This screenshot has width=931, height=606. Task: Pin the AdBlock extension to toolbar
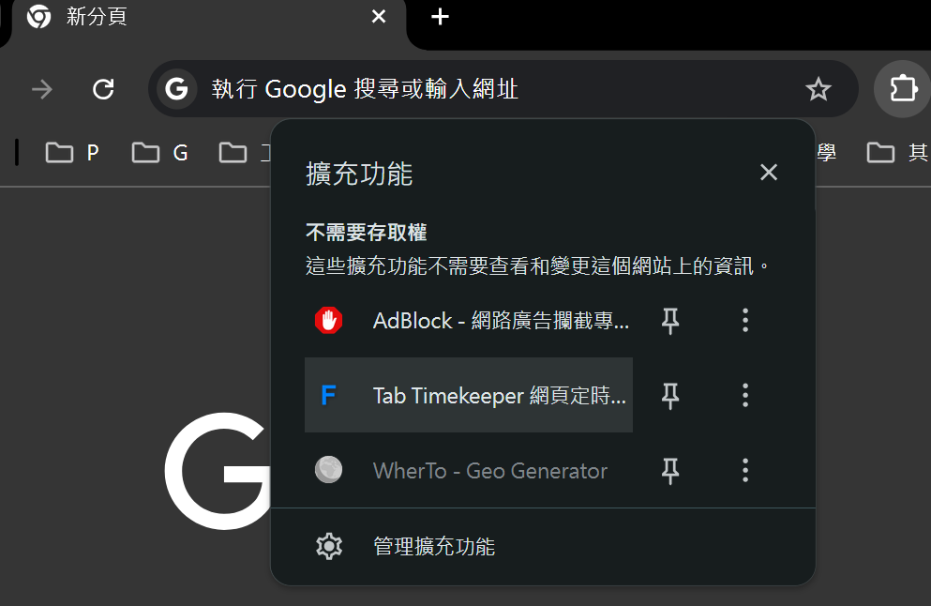670,321
